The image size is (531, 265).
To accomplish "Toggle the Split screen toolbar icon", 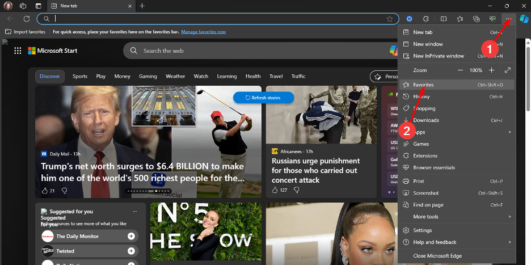I will 443,19.
